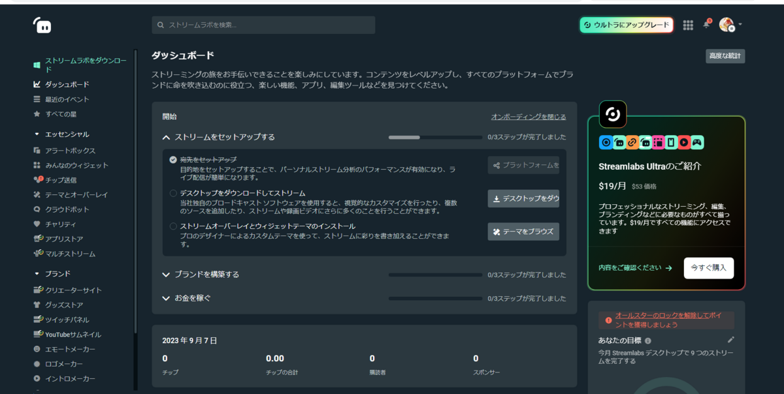The height and width of the screenshot is (394, 784).
Task: Click the アプリストア icon in sidebar
Action: [39, 239]
